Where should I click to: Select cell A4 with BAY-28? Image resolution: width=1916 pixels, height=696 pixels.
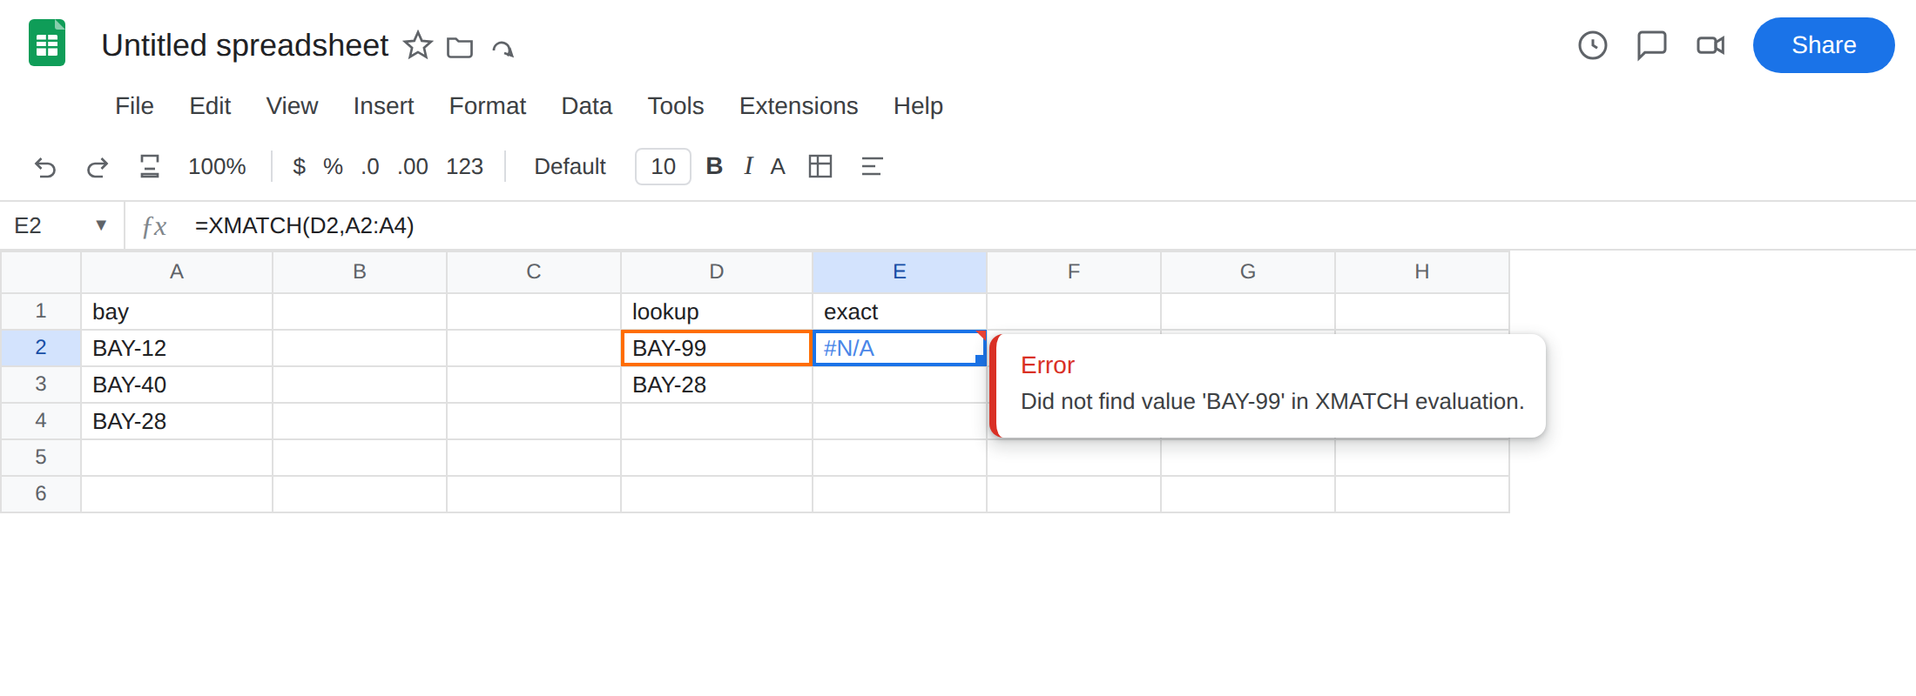[177, 421]
